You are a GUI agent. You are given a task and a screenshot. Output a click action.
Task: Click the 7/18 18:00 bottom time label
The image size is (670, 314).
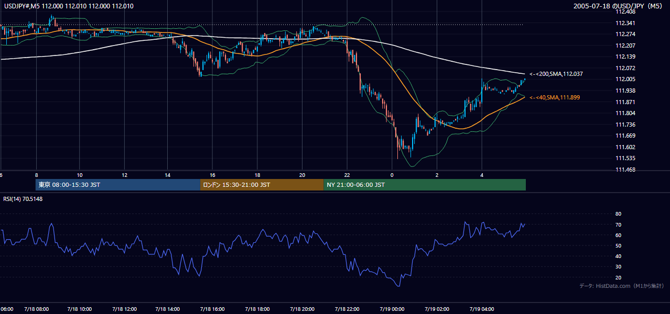coord(257,309)
